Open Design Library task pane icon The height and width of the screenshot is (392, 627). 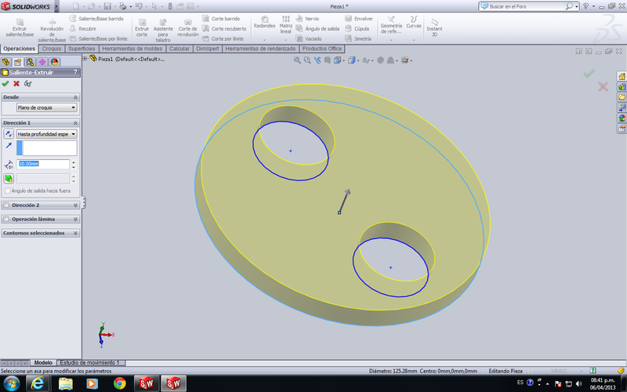point(622,86)
